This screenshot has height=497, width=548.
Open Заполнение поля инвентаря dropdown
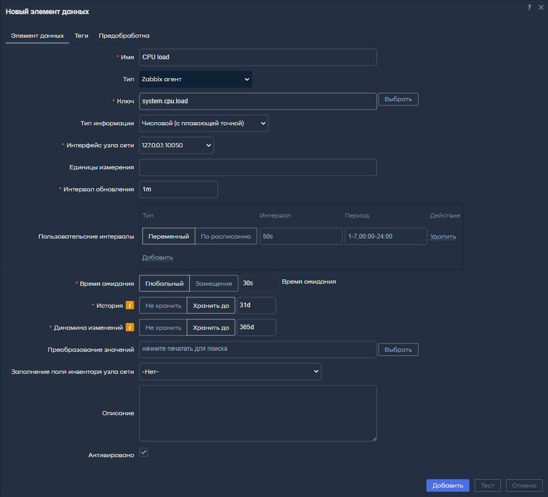[230, 372]
